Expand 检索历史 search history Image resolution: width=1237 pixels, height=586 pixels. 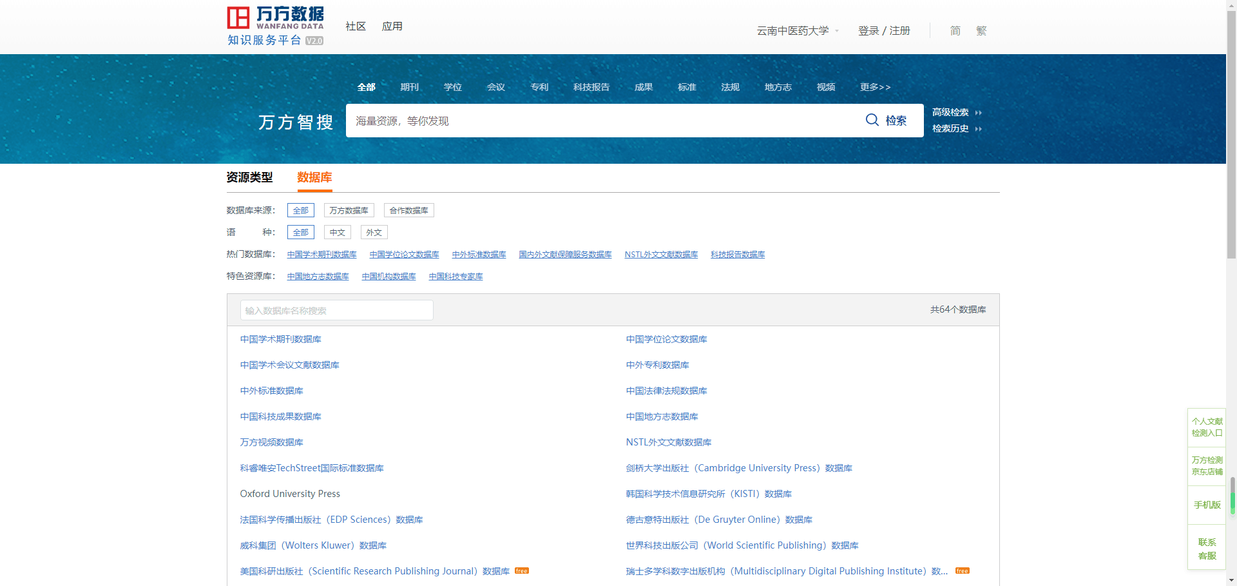point(950,129)
